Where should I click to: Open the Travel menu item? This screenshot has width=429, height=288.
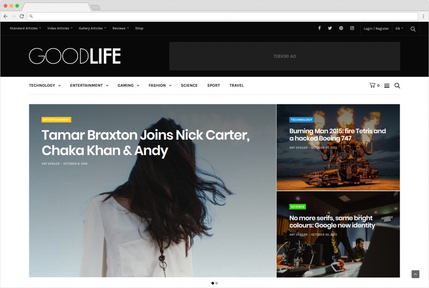(x=236, y=86)
